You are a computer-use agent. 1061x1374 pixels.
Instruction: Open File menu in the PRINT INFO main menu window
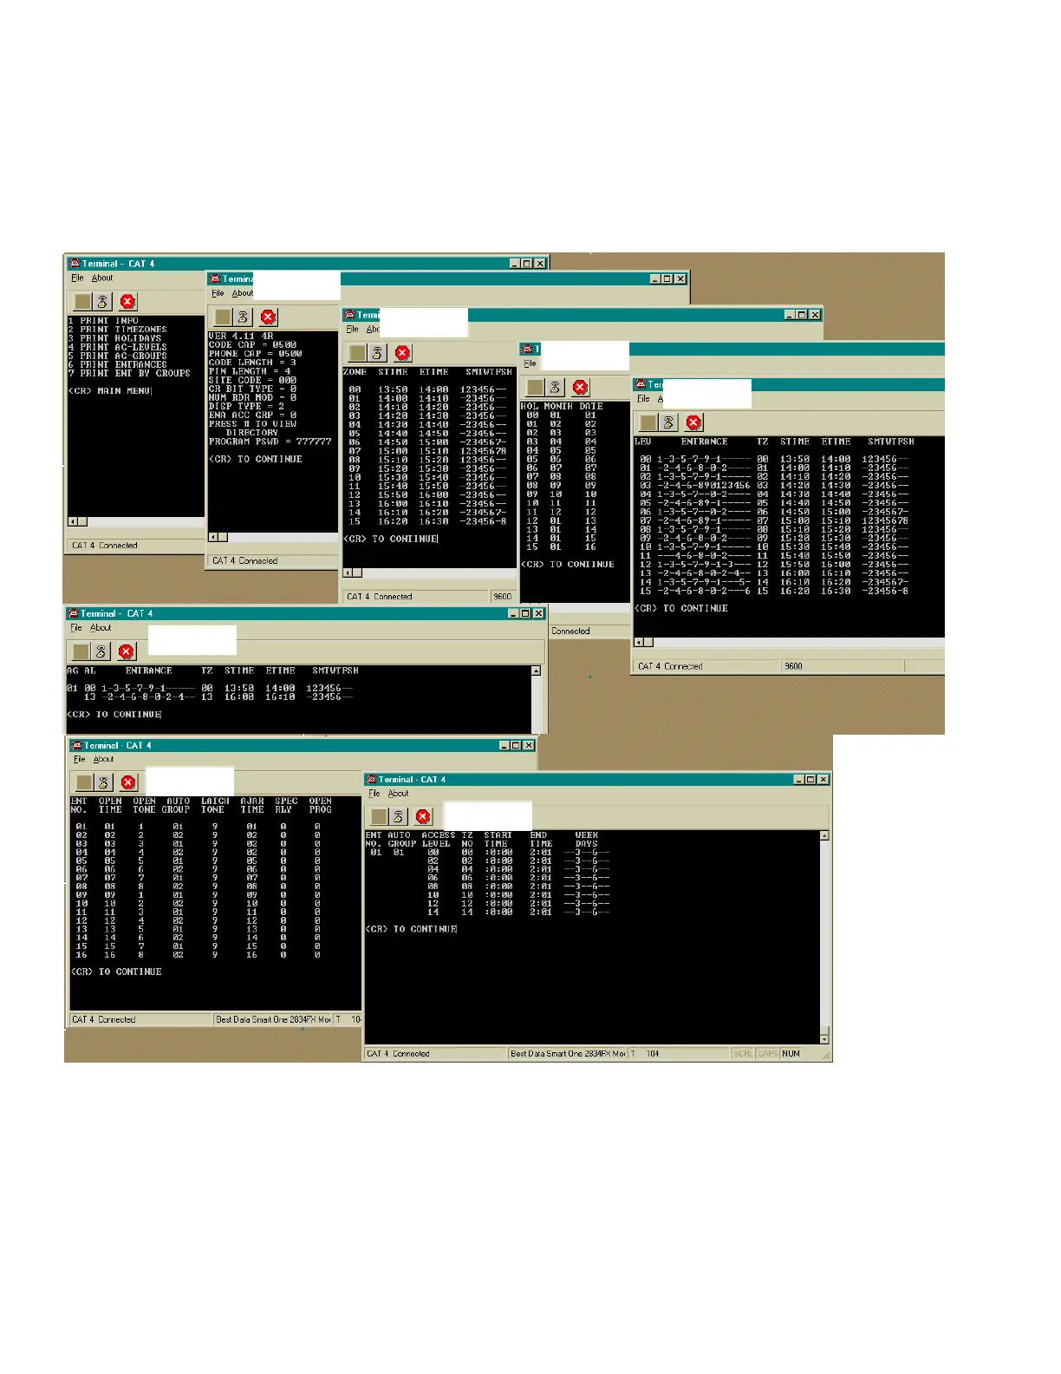[77, 278]
